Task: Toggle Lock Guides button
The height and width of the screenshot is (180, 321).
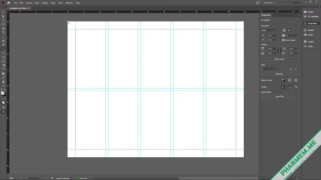Action: click(290, 87)
